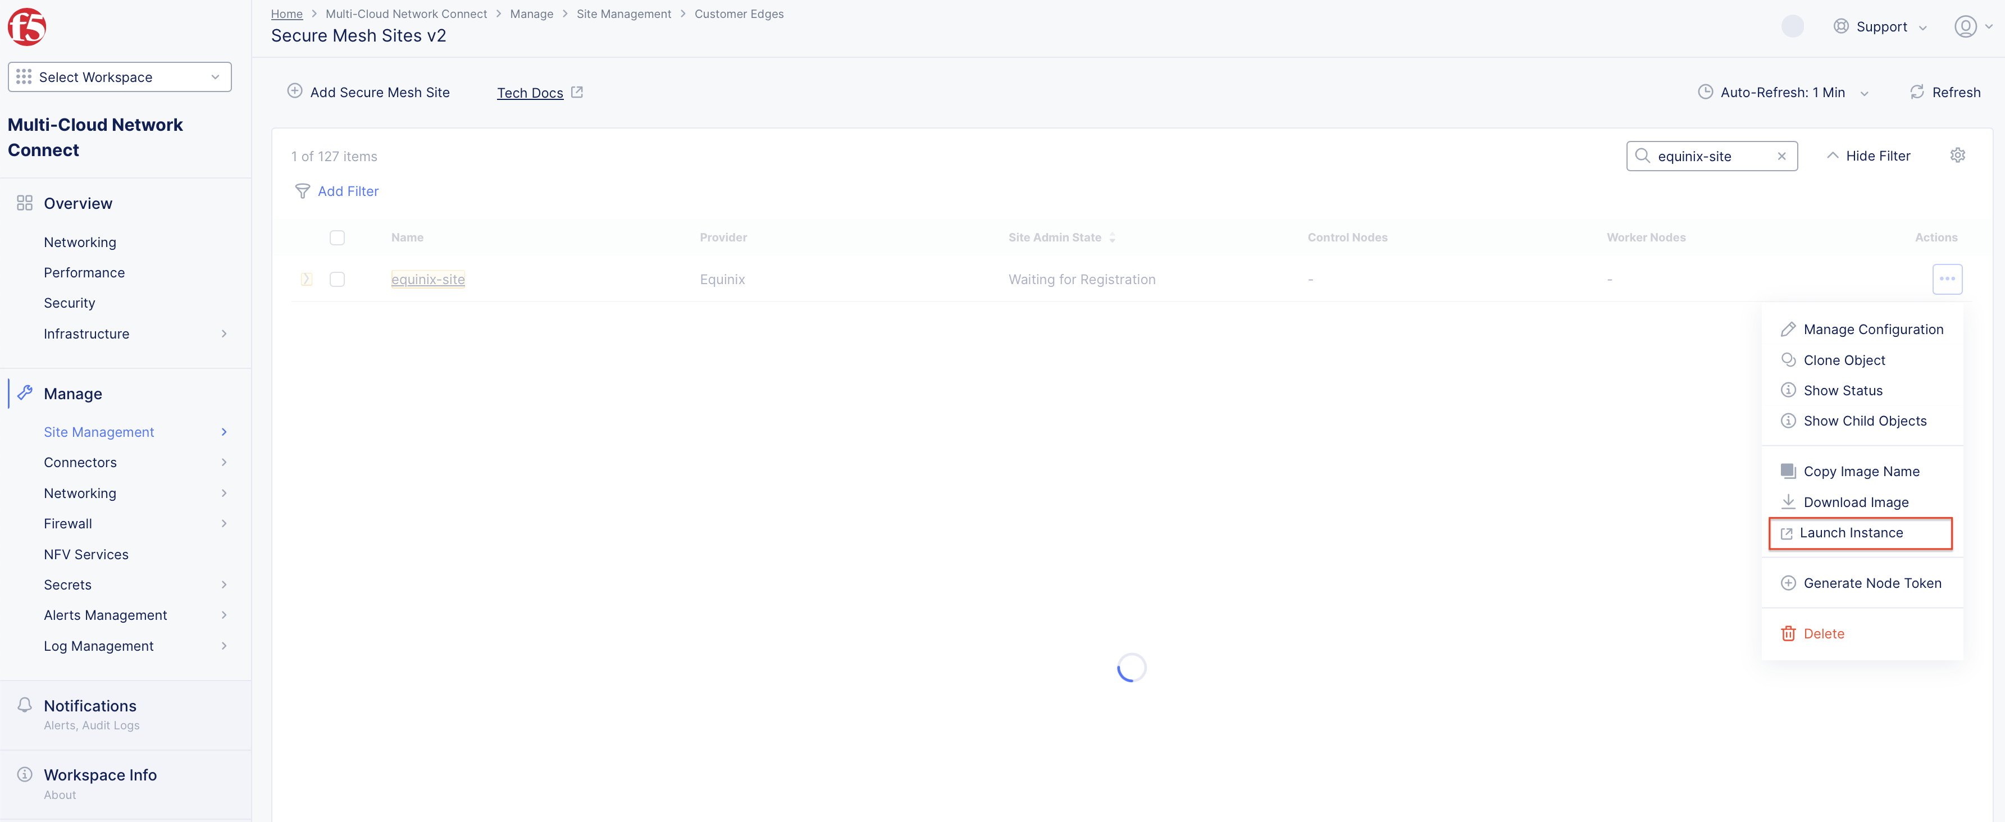The height and width of the screenshot is (822, 2005).
Task: Select the Manage wrench icon in sidebar
Action: click(25, 393)
